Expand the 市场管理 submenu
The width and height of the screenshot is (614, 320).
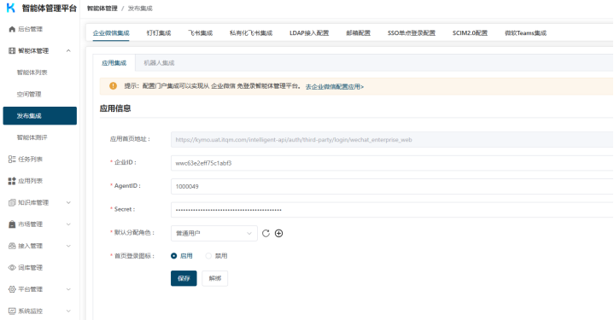pos(68,224)
